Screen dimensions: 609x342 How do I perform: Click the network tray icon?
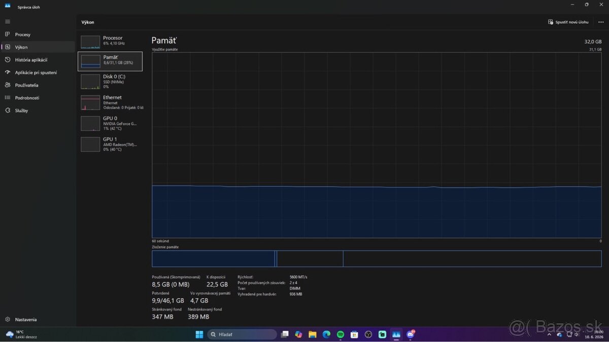[x=569, y=334]
